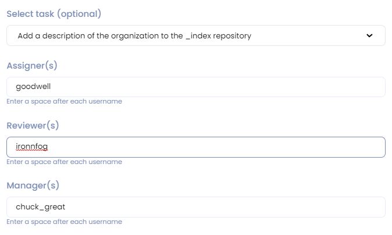Click the 'Reviewer(s)' field label
This screenshot has height=235, width=392.
point(33,126)
